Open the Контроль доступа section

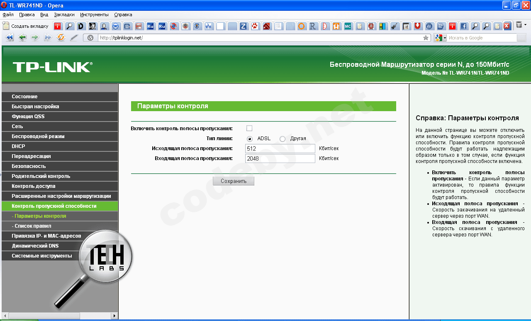pos(60,186)
